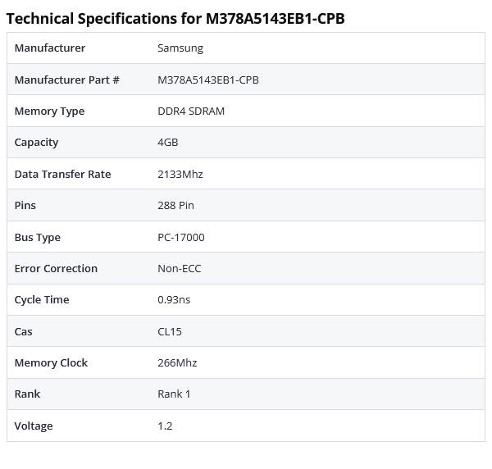Screen dimensions: 492x469
Task: Click the '266Mhz' value
Action: click(x=177, y=362)
